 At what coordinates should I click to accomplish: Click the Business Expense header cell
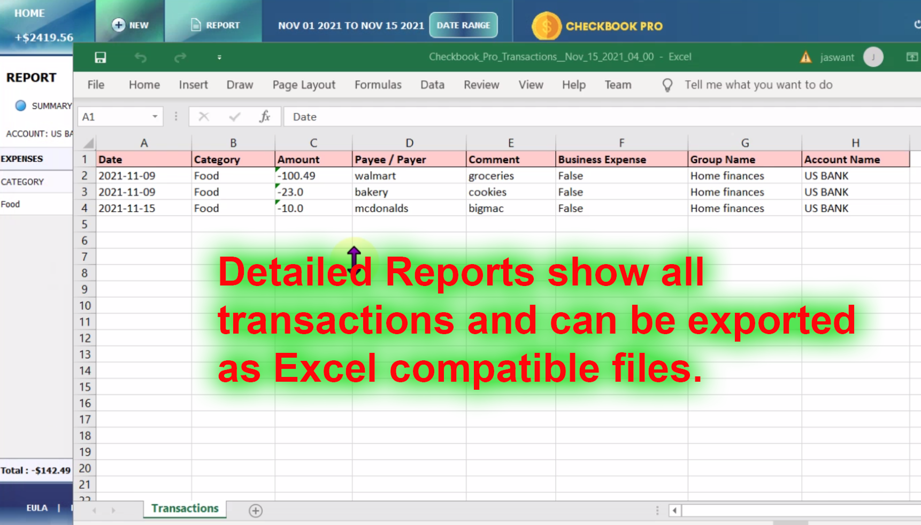tap(621, 159)
